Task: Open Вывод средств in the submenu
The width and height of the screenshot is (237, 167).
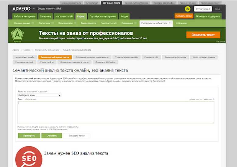Action: [88, 23]
